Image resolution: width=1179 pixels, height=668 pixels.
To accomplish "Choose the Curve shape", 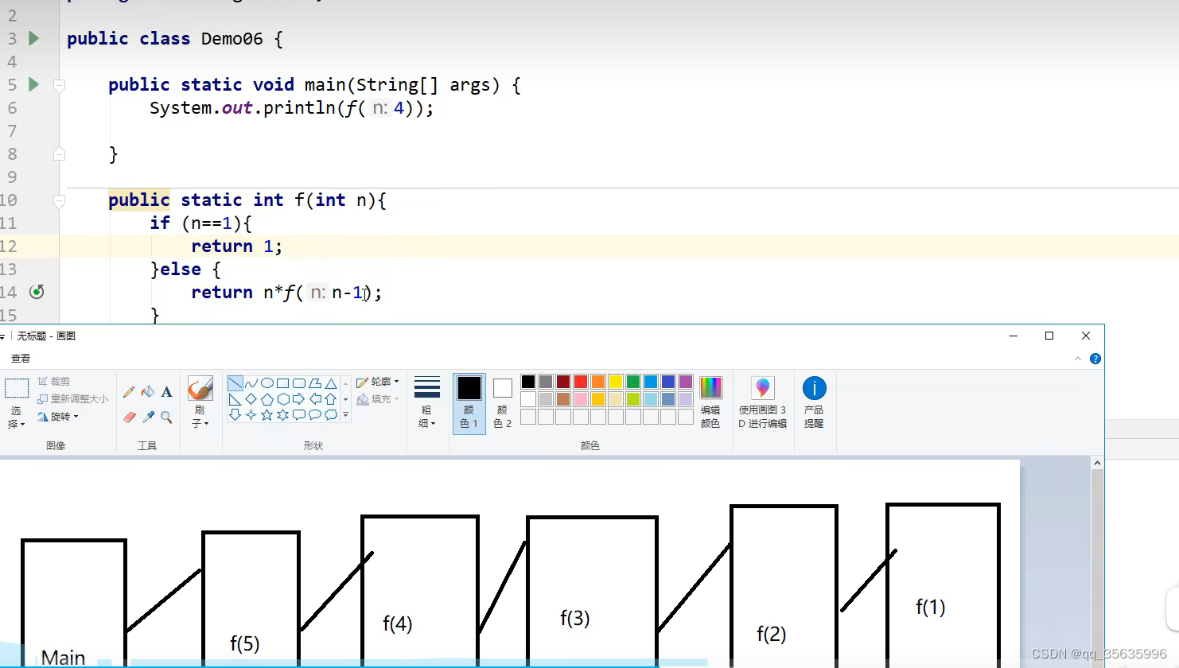I will click(251, 383).
